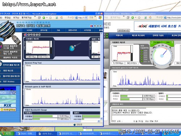This screenshot has height=136, width=181.
Task: Open the 인터넷 품질 테스트 sidebar link
Action: click(x=11, y=65)
